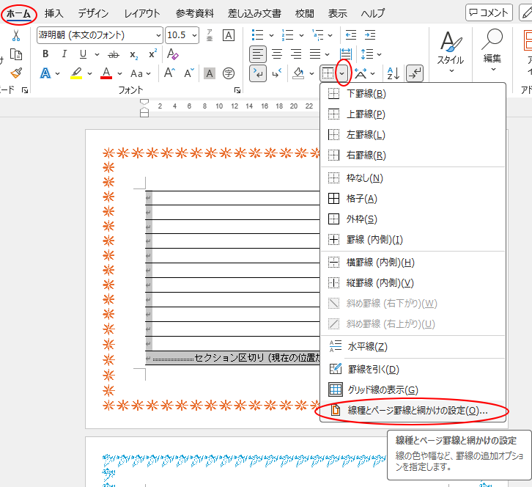The image size is (532, 487).
Task: Apply yellow text highlight color
Action: (76, 73)
